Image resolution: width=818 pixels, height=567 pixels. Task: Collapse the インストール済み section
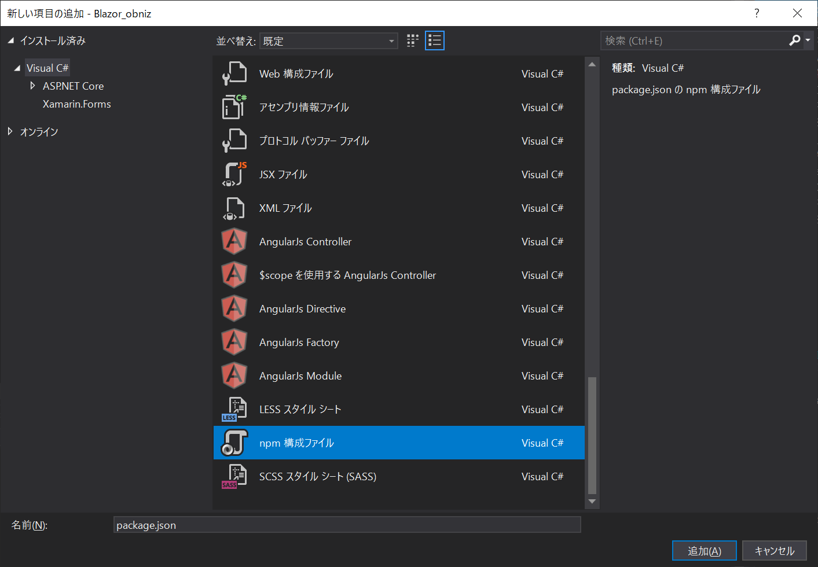tap(10, 41)
